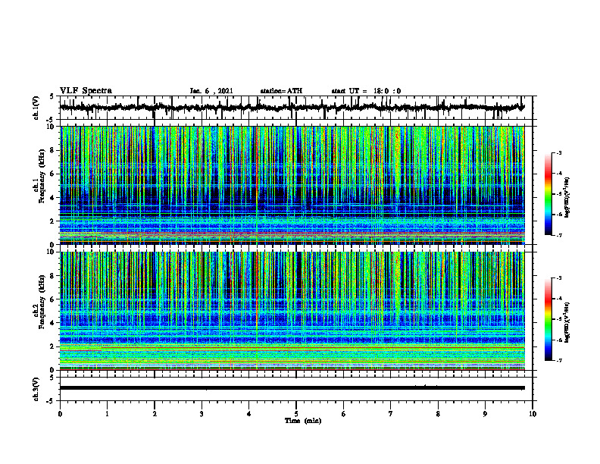
Task: Click the "-7" label on ch.2 color scale
Action: point(559,361)
